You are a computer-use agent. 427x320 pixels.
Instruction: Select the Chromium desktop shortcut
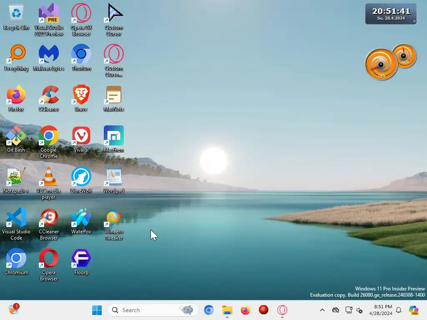16,262
